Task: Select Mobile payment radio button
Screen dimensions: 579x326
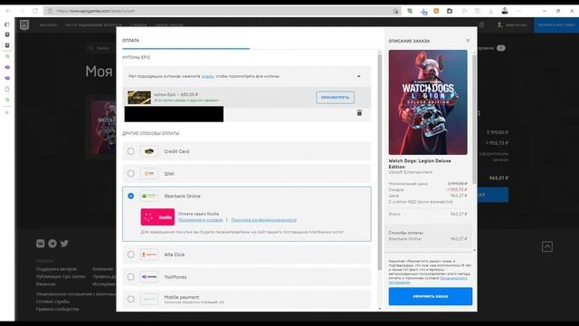Action: tap(130, 299)
